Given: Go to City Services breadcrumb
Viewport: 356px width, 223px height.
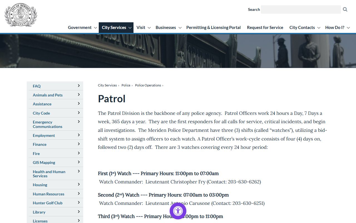Looking at the screenshot, I should pyautogui.click(x=107, y=85).
